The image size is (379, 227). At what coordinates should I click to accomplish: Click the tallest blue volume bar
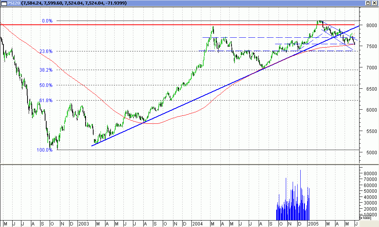300,195
